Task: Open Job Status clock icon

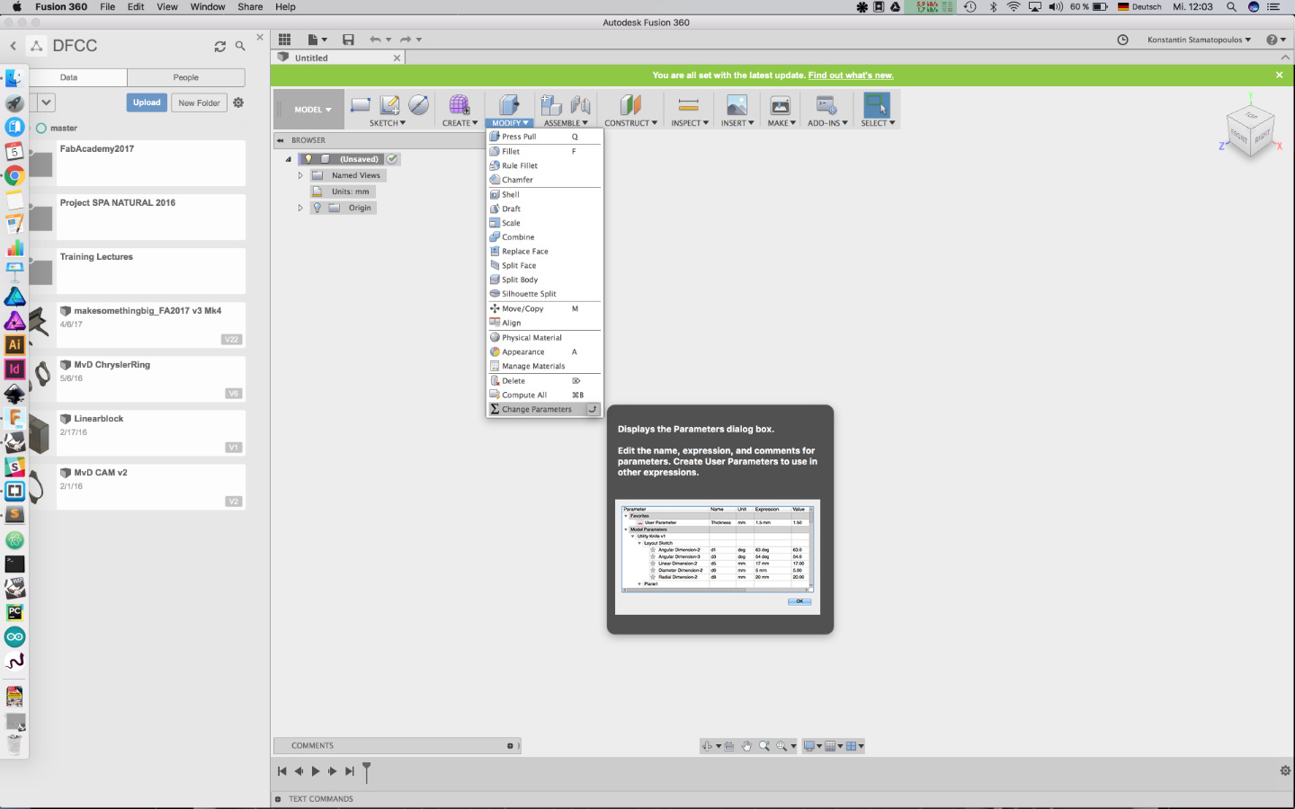Action: pos(1122,40)
